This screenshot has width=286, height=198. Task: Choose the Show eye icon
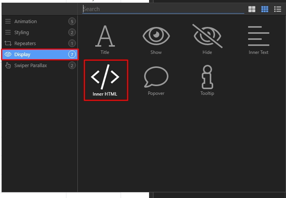[x=156, y=36]
